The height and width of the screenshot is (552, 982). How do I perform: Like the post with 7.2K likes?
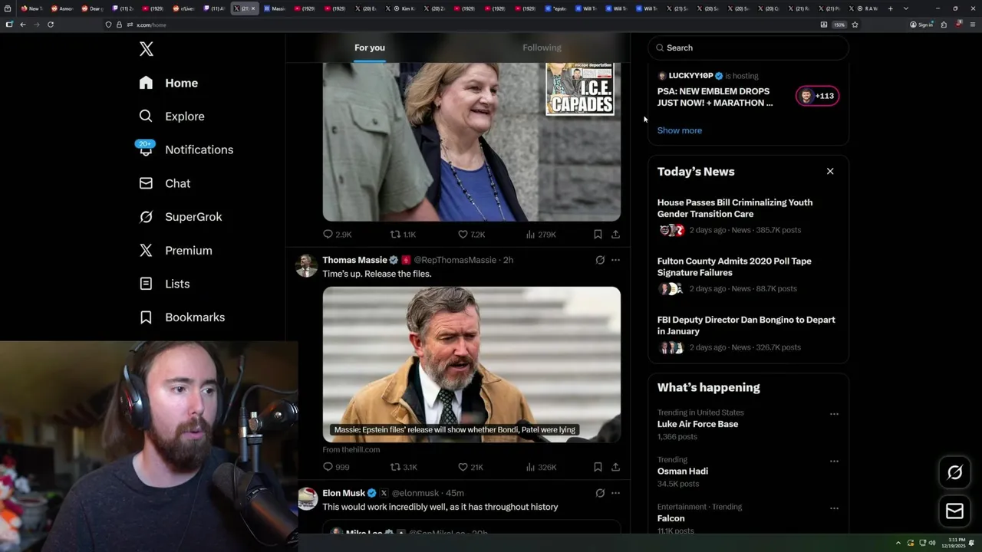(471, 235)
